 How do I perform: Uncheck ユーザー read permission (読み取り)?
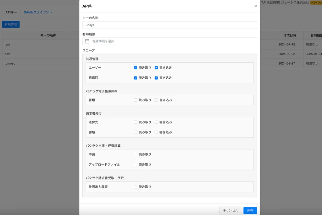click(x=136, y=67)
